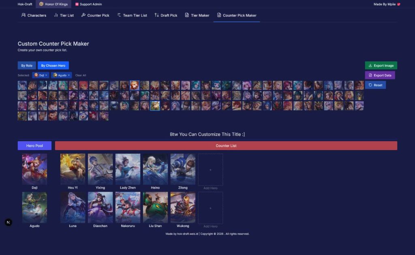Viewport: 415px width, 255px height.
Task: Click the Honor Of Kings game tab
Action: pyautogui.click(x=53, y=4)
